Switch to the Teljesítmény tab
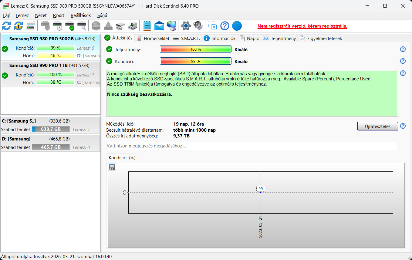The height and width of the screenshot is (260, 412). click(279, 38)
